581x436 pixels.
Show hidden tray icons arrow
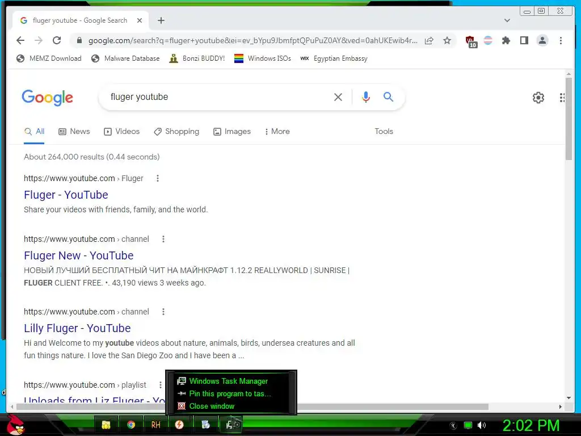[453, 425]
